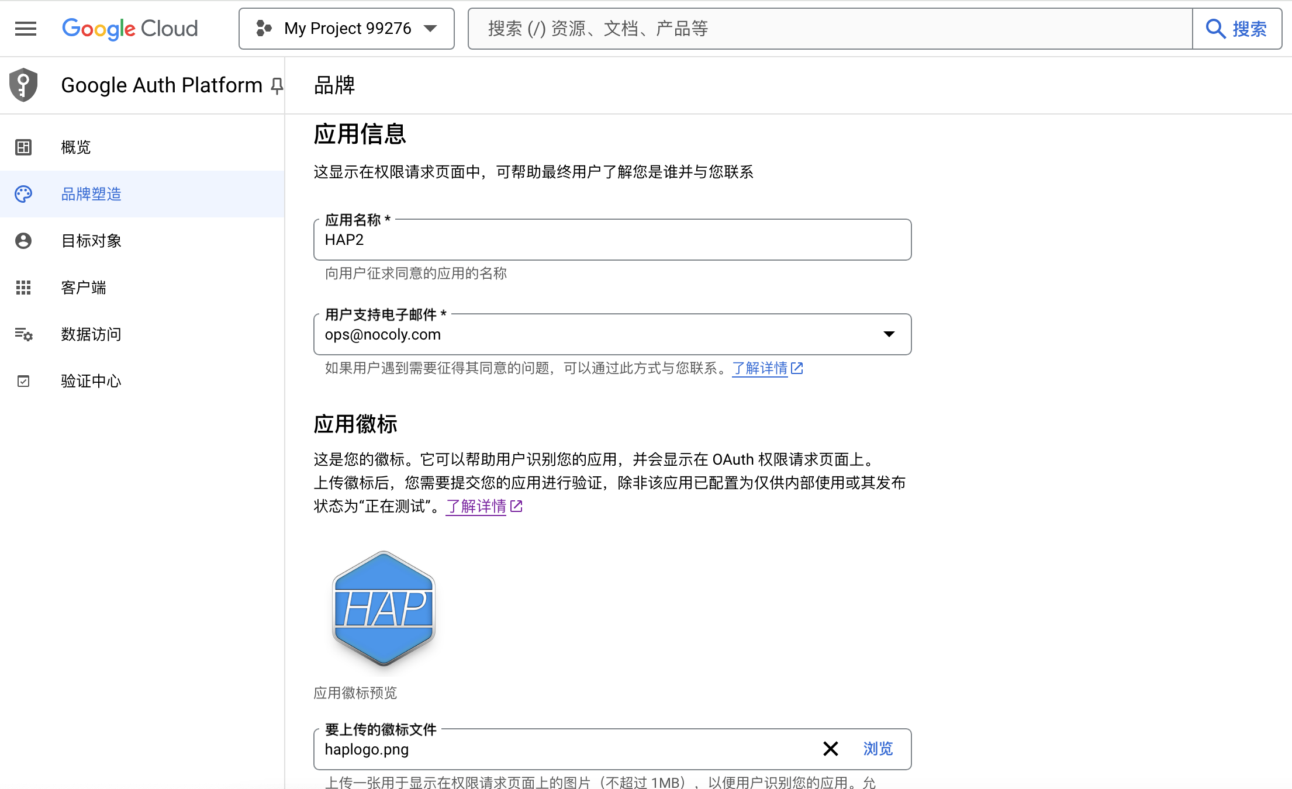Viewport: 1292px width, 789px height.
Task: Click the external link icon after support email 了解详情
Action: (797, 368)
